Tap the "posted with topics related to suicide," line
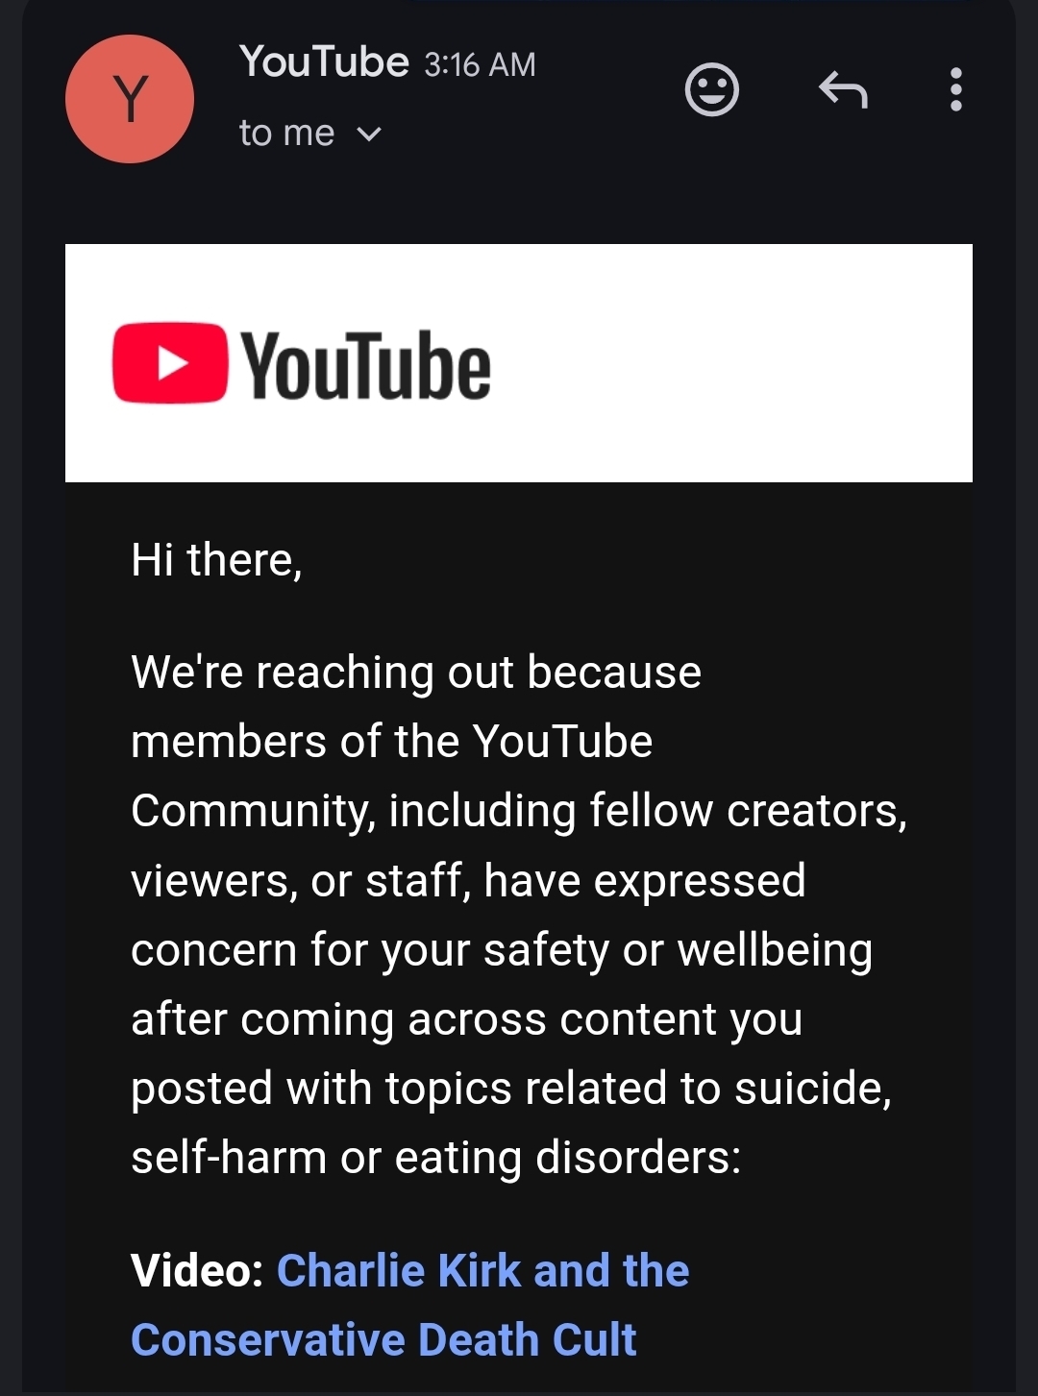 point(511,1088)
